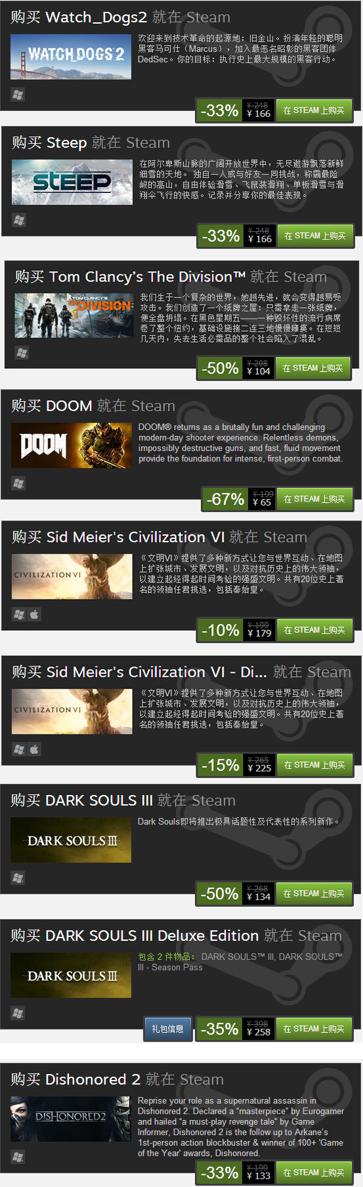The width and height of the screenshot is (363, 1187).
Task: Click the Windows platform icon under Steep
Action: [x=19, y=220]
